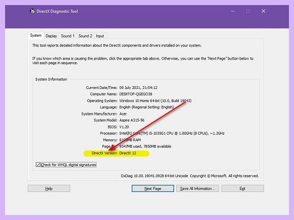The image size is (294, 220).
Task: Click the DxDiag 10.00.19041.0928 version text
Action: 154,176
